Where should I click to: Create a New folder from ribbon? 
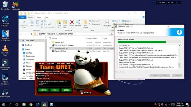point(86,24)
